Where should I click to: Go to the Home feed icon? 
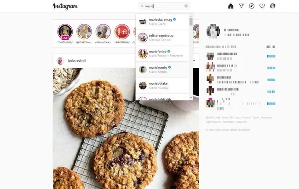(231, 6)
